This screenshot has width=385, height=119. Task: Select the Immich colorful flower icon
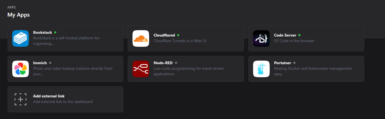21,69
